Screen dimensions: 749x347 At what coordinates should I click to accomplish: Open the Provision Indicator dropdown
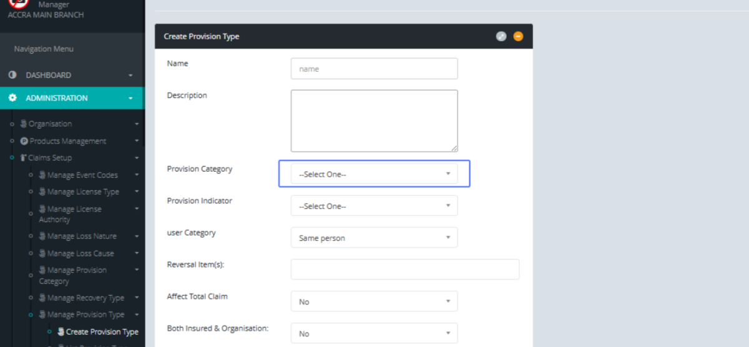(x=374, y=206)
